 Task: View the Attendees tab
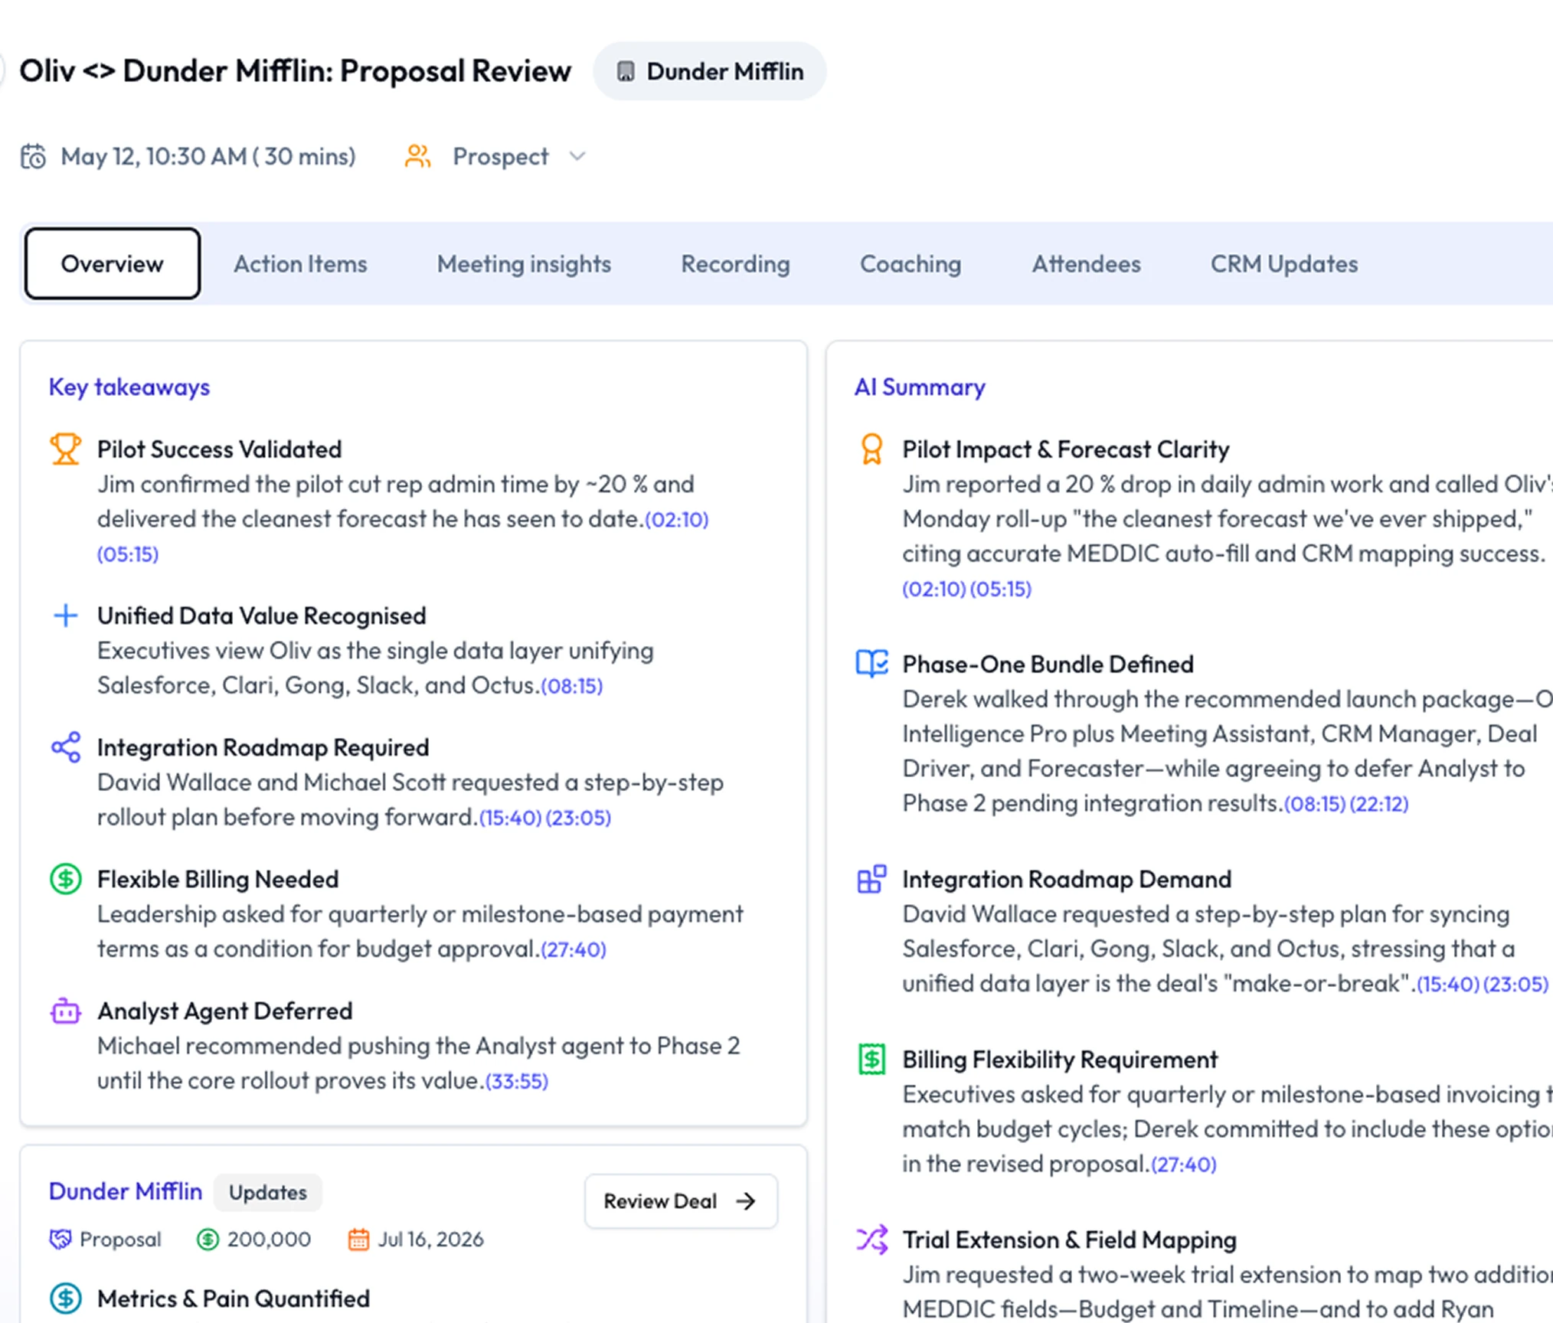click(x=1086, y=263)
